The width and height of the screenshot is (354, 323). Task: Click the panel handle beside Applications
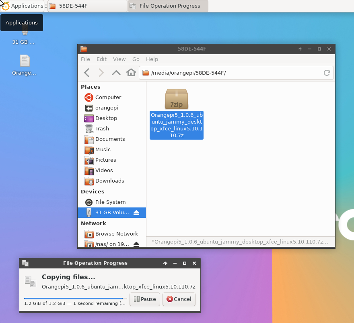click(x=46, y=6)
